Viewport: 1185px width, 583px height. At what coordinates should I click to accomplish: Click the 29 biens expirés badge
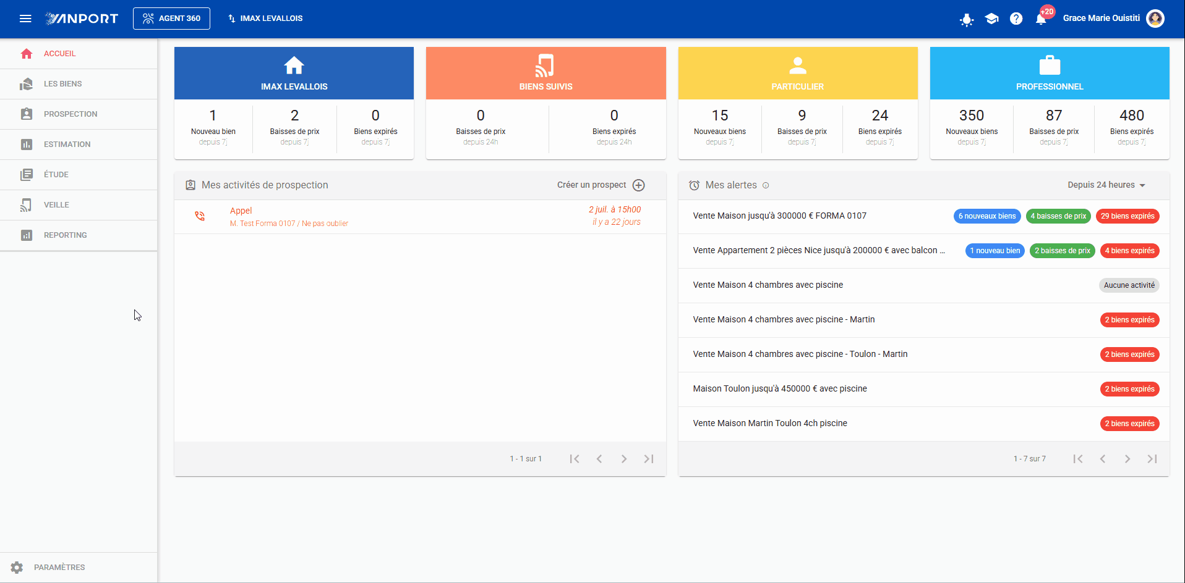pos(1127,216)
